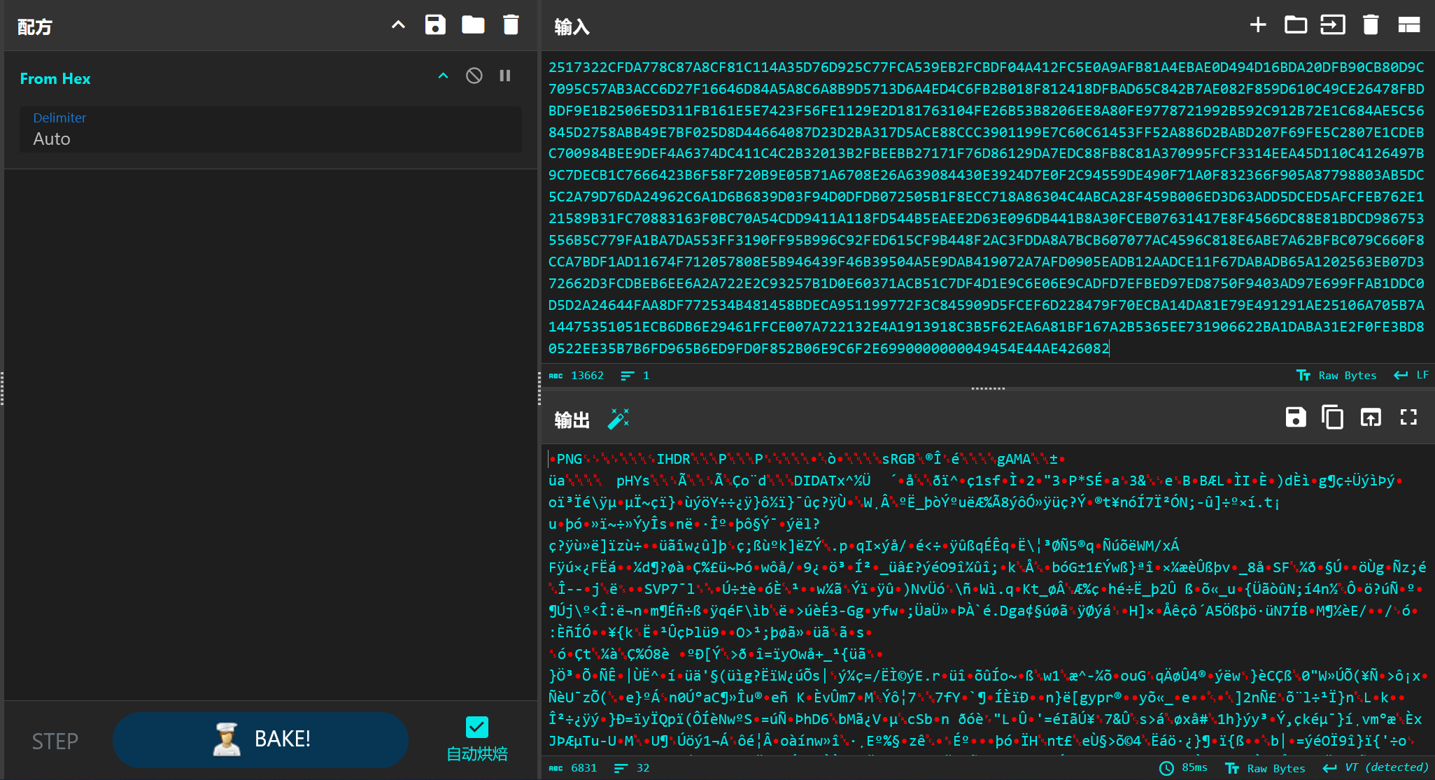1435x780 pixels.
Task: Open file as input icon
Action: [x=1332, y=25]
